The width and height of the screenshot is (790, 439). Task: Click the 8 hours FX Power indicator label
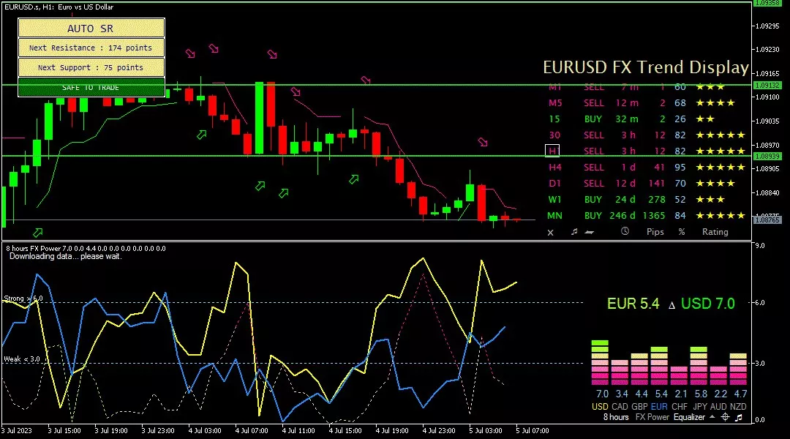coord(85,249)
